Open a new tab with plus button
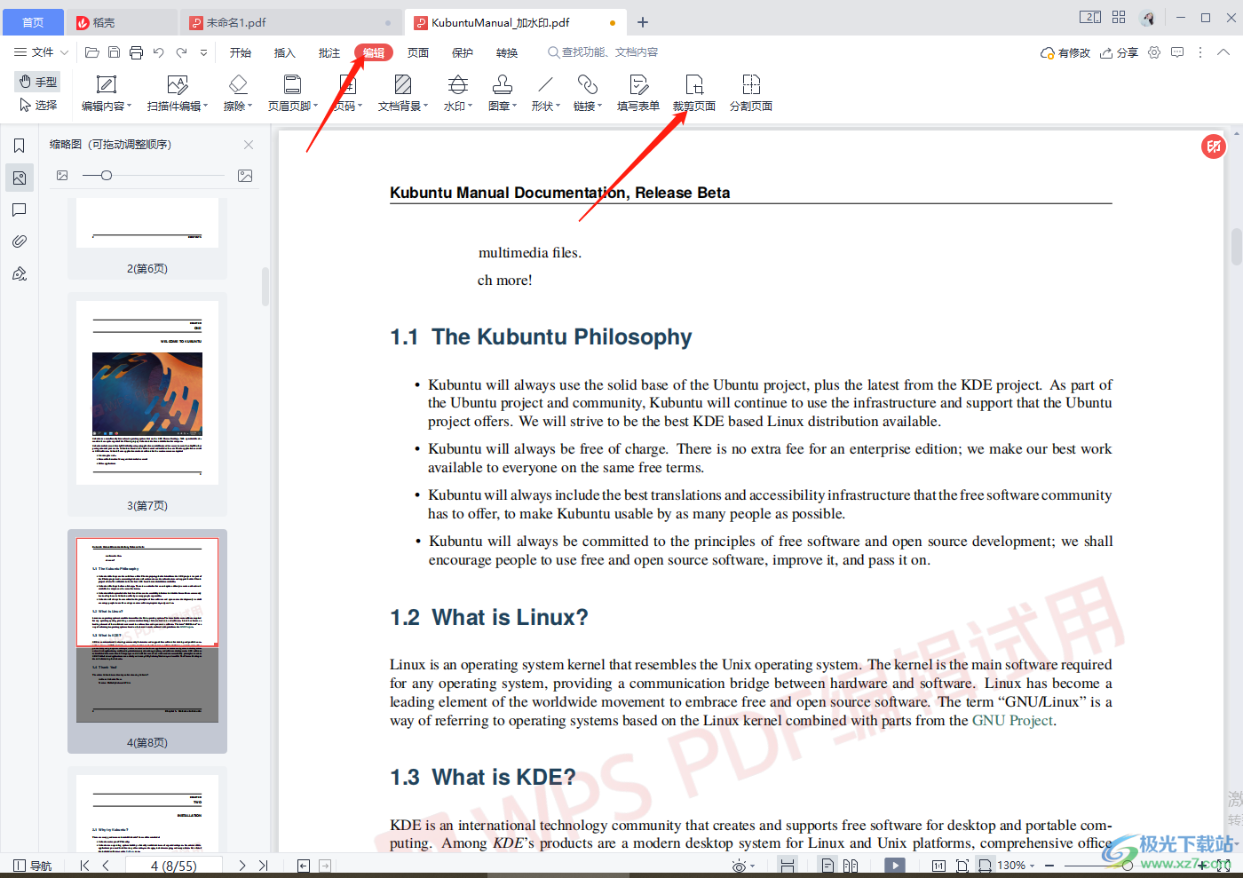The width and height of the screenshot is (1243, 878). coord(643,22)
